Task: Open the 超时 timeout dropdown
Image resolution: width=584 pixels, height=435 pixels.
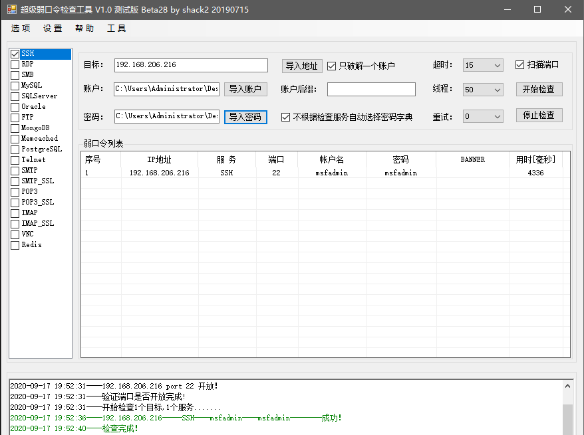Action: click(483, 66)
